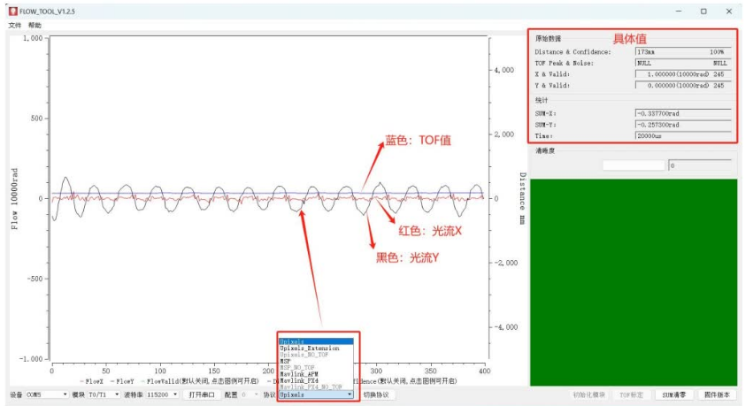Image resolution: width=753 pixels, height=406 pixels.
Task: Collapse the 协议 Upixels combo box arrow
Action: tap(350, 395)
